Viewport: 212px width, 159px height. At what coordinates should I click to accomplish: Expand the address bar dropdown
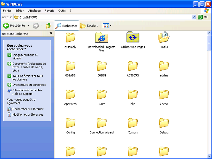[x=194, y=17]
